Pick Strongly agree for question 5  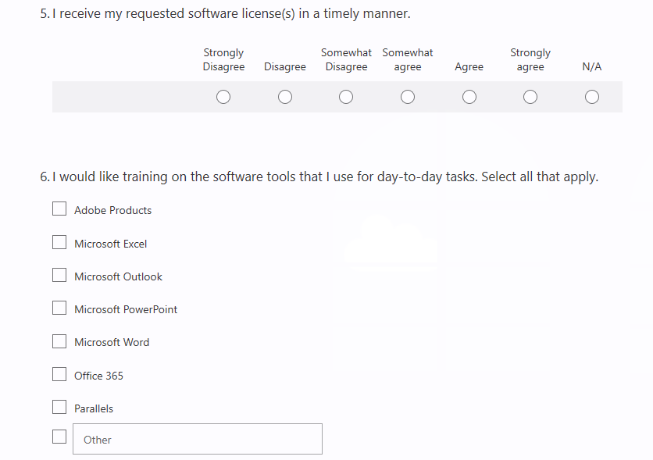530,97
